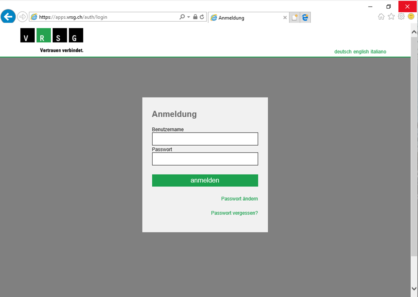Focus the Benutzername input field
418x297 pixels.
[x=205, y=139]
